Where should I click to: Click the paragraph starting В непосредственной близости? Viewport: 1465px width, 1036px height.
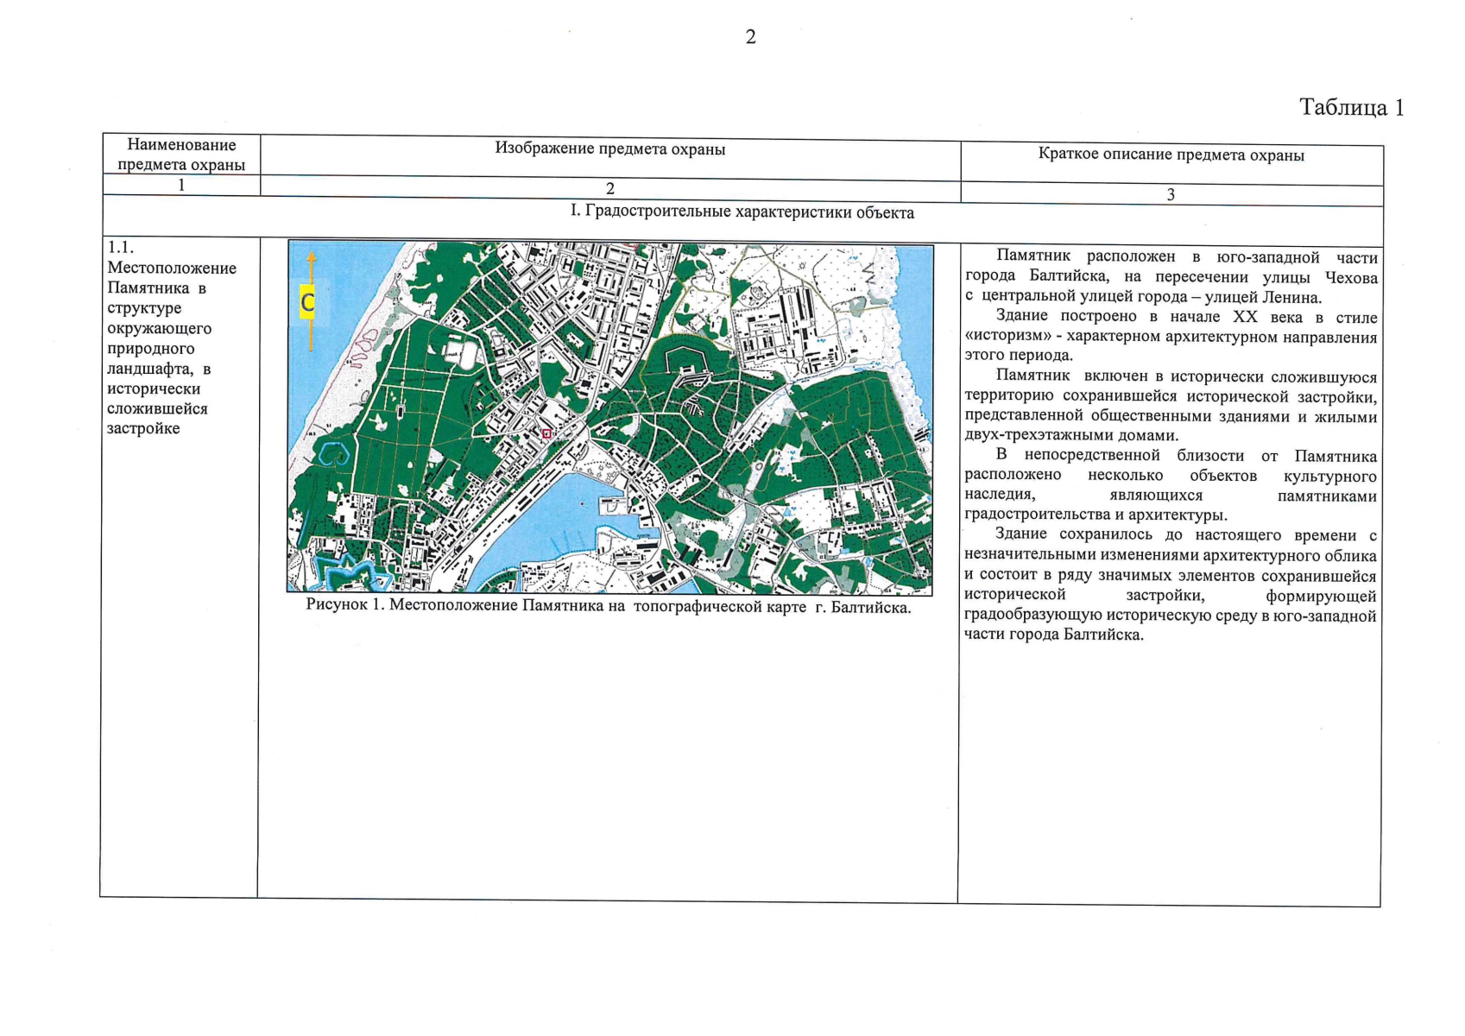(x=1171, y=485)
